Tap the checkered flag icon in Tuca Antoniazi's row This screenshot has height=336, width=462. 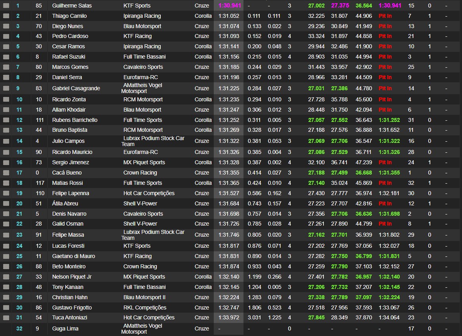(x=6, y=318)
